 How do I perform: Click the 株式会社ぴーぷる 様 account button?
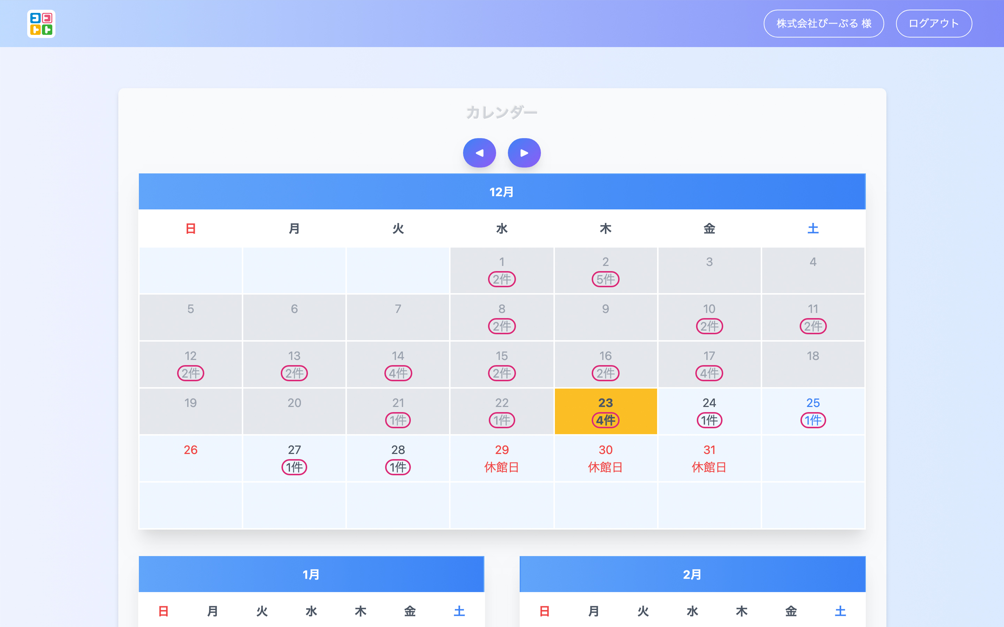pyautogui.click(x=823, y=24)
